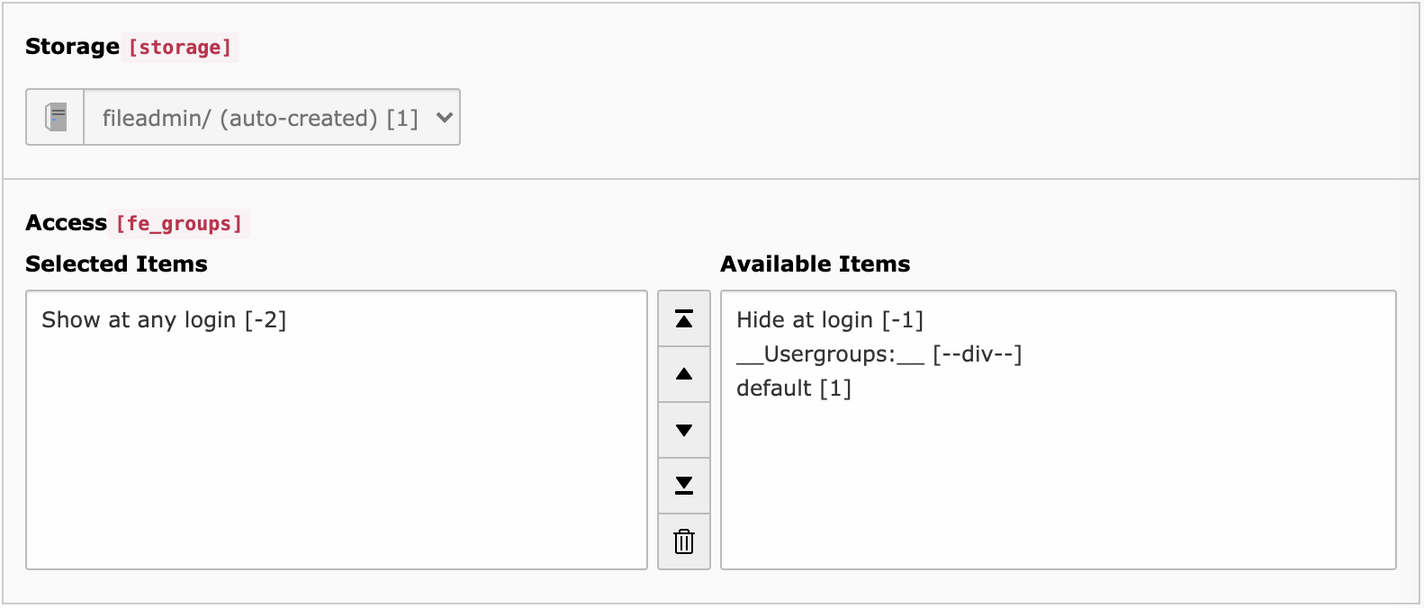The width and height of the screenshot is (1424, 608).
Task: Click the Selected Items heading
Action: [117, 264]
